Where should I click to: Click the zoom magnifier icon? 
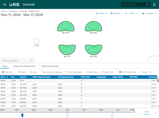click(126, 13)
